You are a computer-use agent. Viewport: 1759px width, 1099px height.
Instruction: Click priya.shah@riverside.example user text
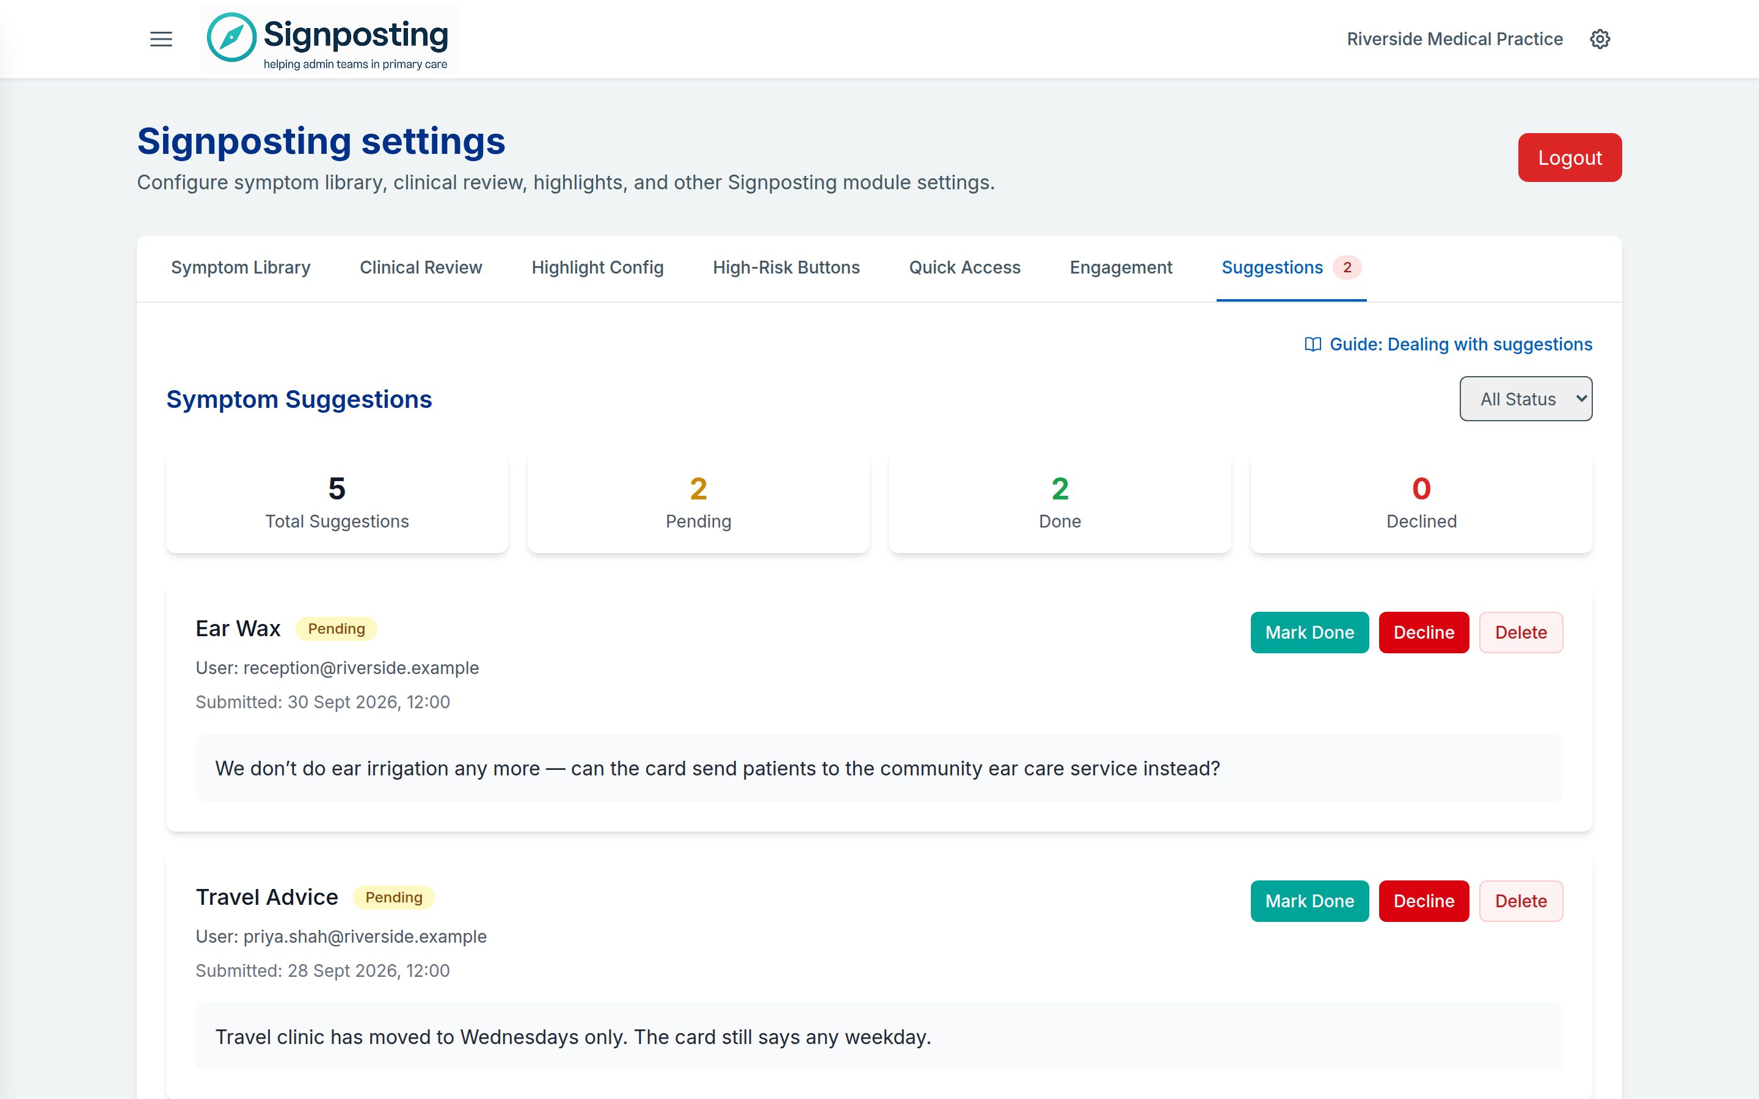365,936
